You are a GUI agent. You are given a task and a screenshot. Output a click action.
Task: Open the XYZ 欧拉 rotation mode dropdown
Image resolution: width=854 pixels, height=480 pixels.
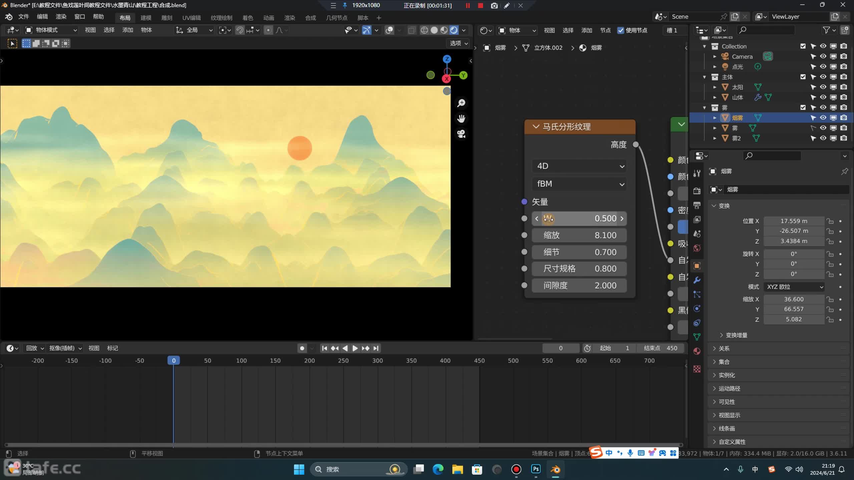794,287
